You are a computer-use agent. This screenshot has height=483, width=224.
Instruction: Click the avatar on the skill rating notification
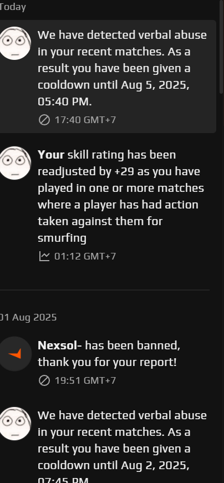[x=15, y=163]
